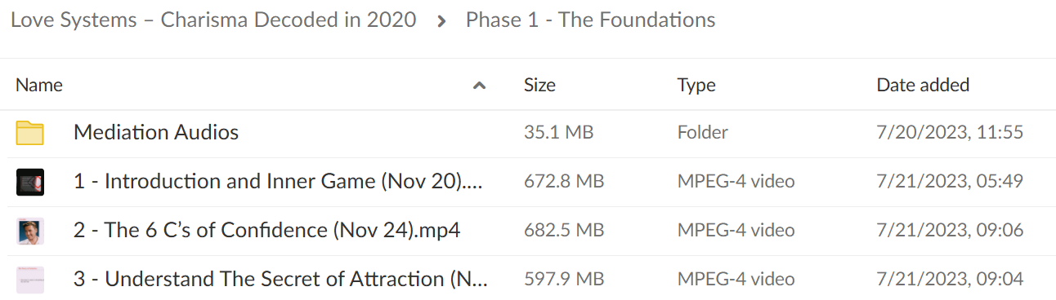
Task: Go to Love Systems Charisma Decoded breadcrumb
Action: (213, 20)
